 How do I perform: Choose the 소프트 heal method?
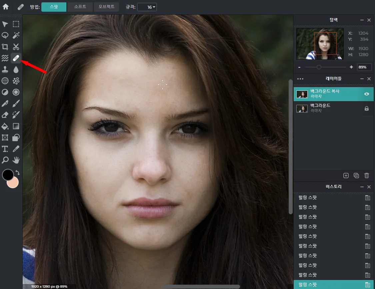click(x=80, y=7)
